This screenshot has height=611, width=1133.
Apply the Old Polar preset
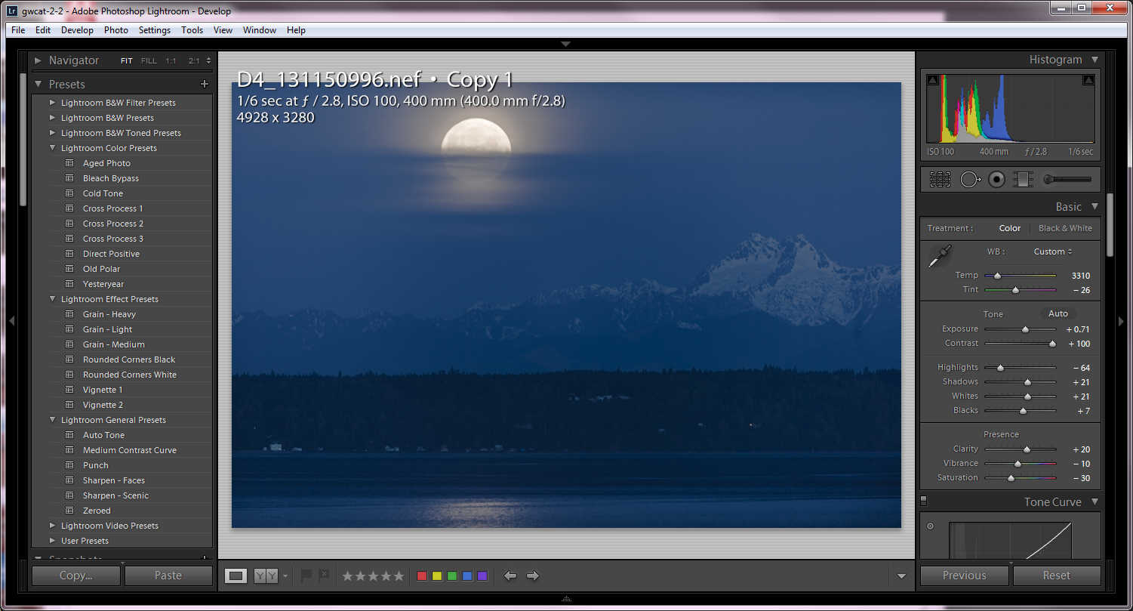(x=101, y=269)
